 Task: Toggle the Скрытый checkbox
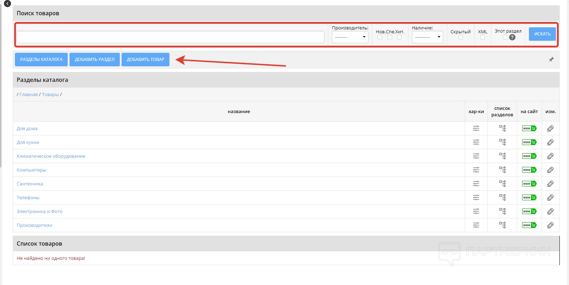click(461, 37)
